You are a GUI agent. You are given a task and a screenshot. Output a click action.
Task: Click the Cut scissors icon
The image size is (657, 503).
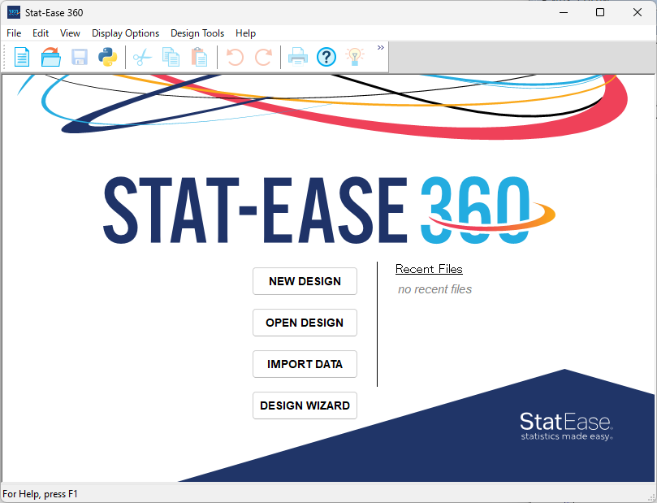142,57
